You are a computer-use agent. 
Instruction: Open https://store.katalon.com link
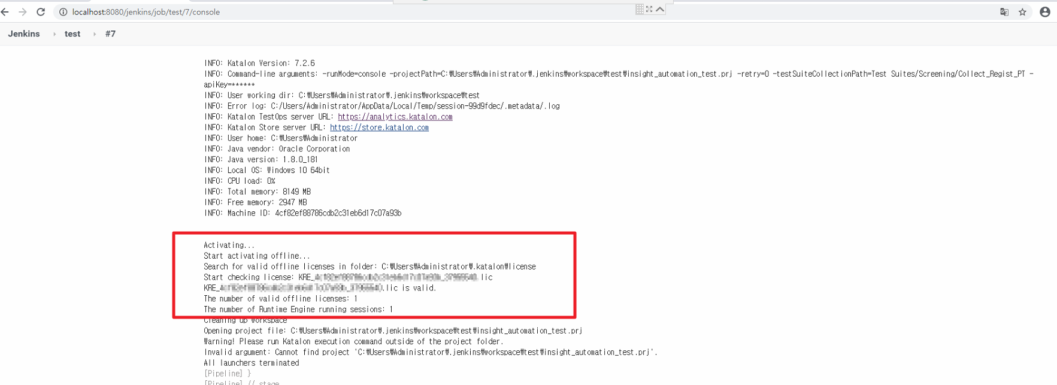(x=379, y=128)
